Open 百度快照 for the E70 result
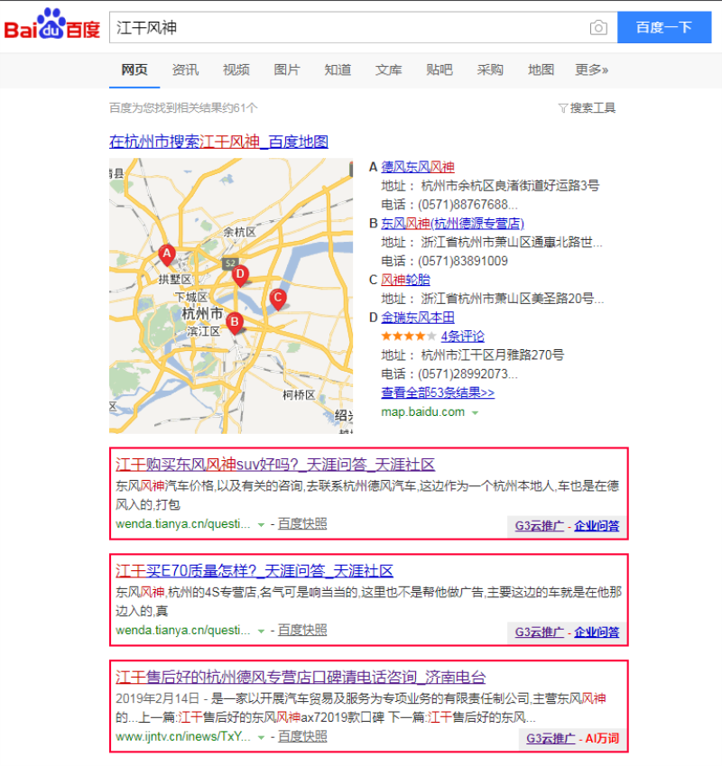 click(302, 630)
